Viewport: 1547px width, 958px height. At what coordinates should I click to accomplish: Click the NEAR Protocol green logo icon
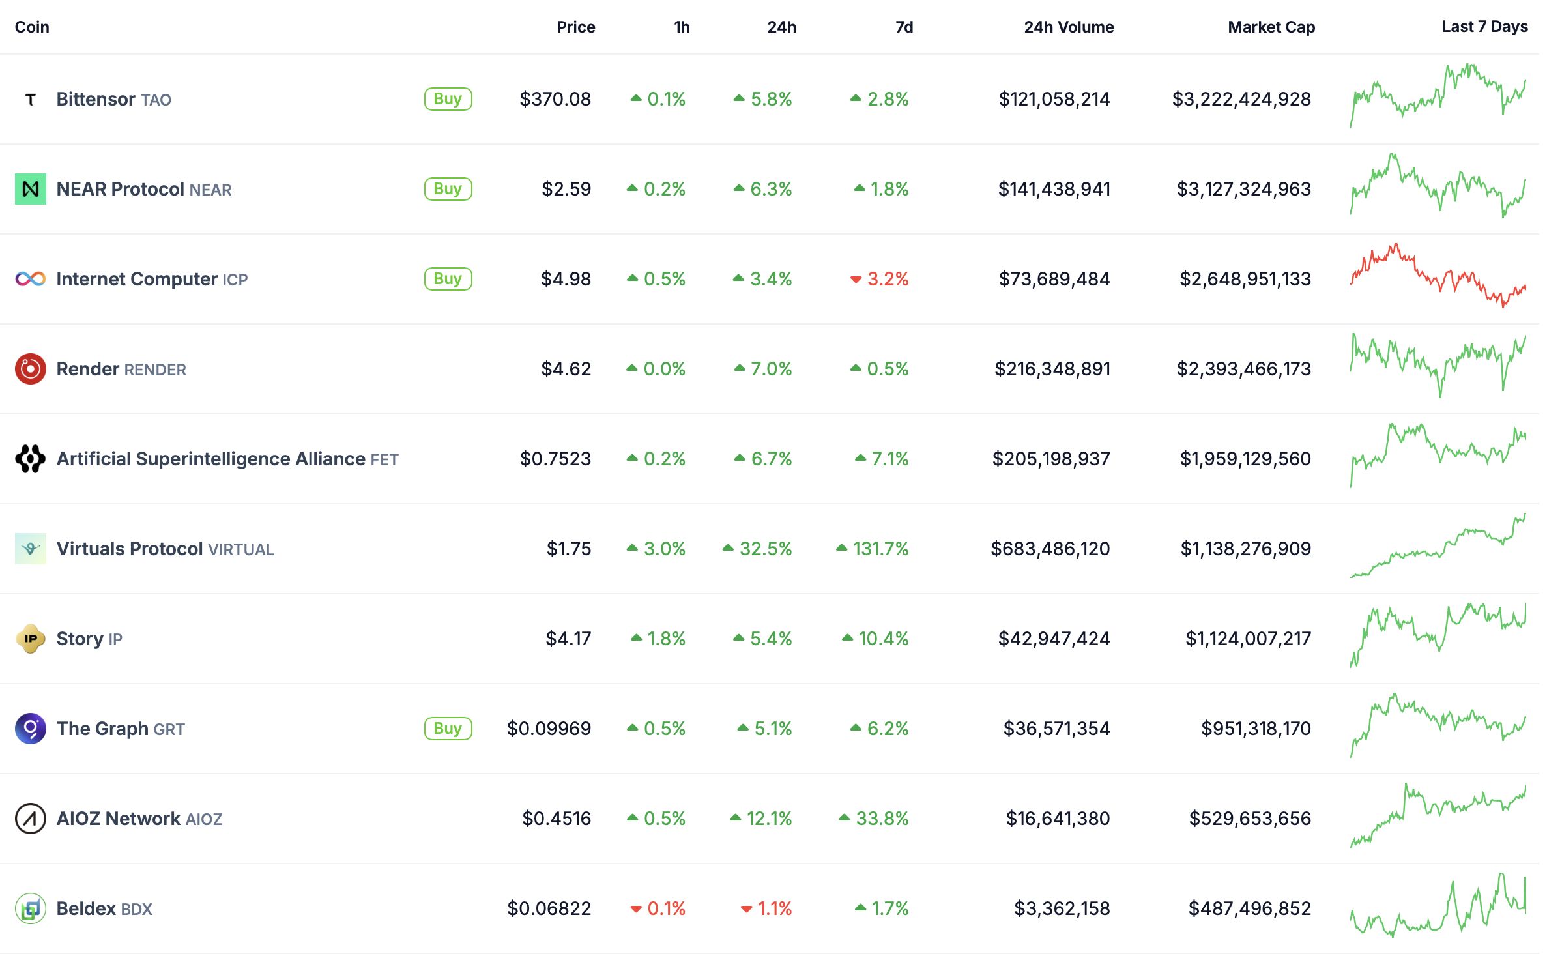[x=31, y=190]
